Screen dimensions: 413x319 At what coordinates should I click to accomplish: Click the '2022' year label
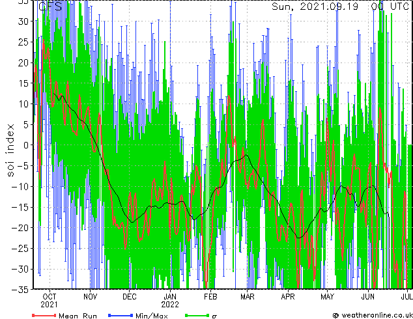[x=170, y=305]
